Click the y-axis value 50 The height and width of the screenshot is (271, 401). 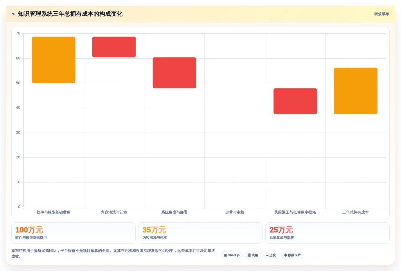click(x=18, y=83)
